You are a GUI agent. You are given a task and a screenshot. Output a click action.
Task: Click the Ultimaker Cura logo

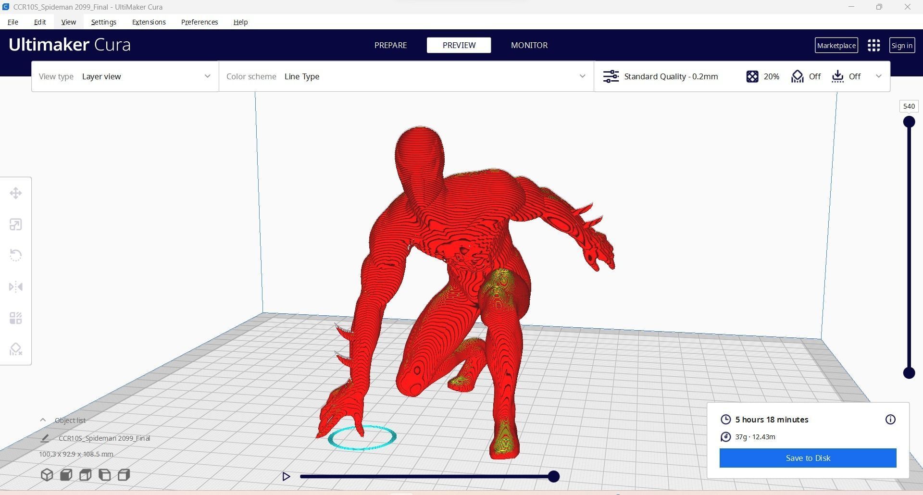[x=70, y=44]
